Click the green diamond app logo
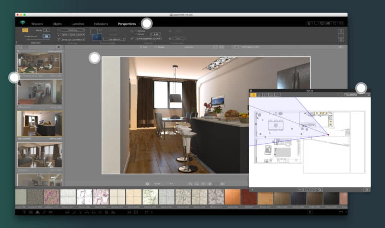385x228 pixels. (23, 23)
